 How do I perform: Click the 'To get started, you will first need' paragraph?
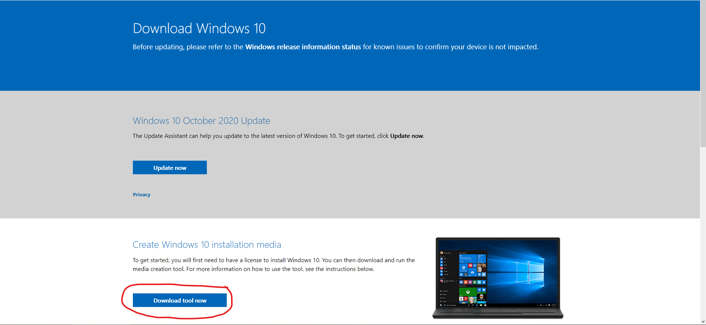tap(274, 265)
